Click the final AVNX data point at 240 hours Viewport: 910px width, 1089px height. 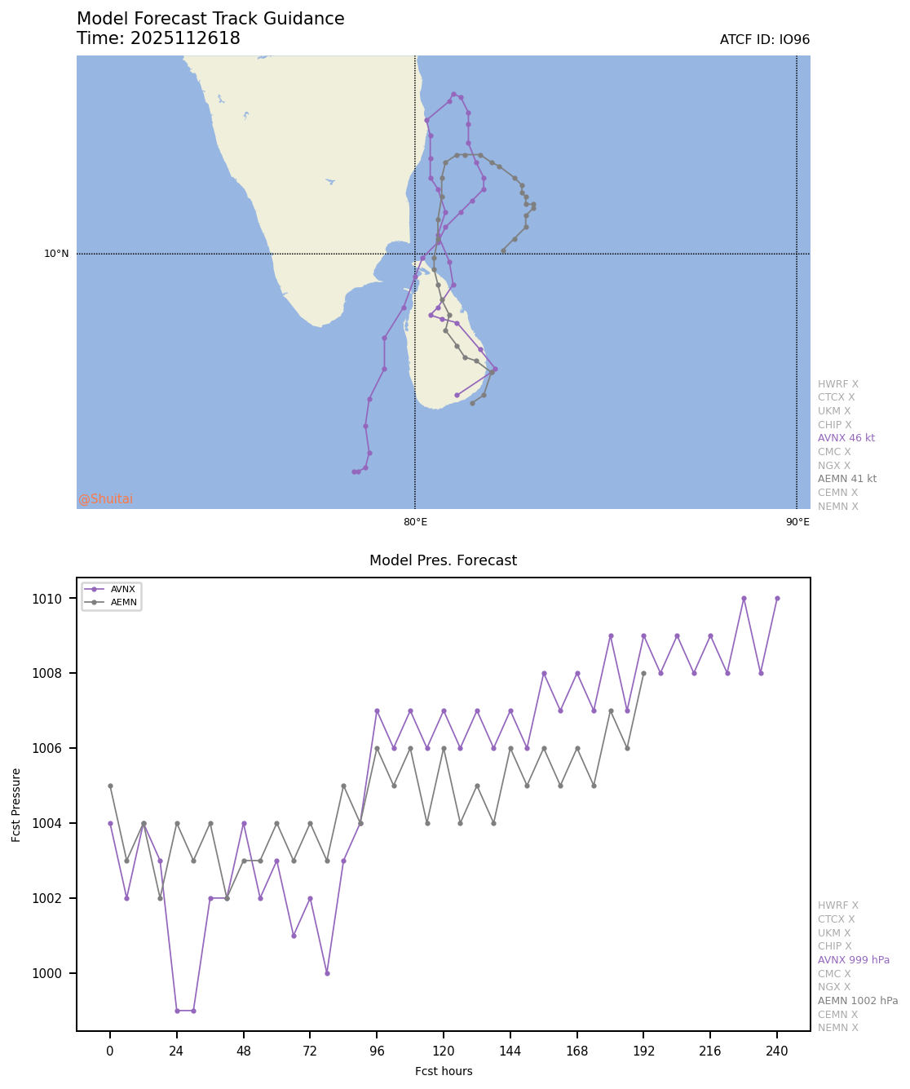[x=777, y=599]
